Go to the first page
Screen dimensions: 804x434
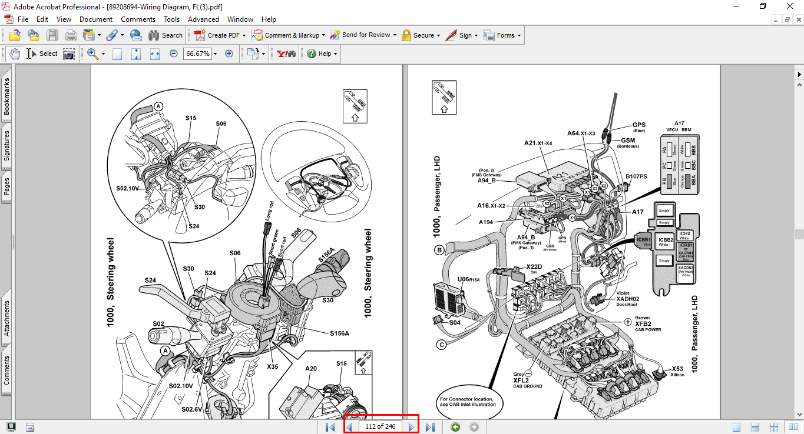(330, 427)
